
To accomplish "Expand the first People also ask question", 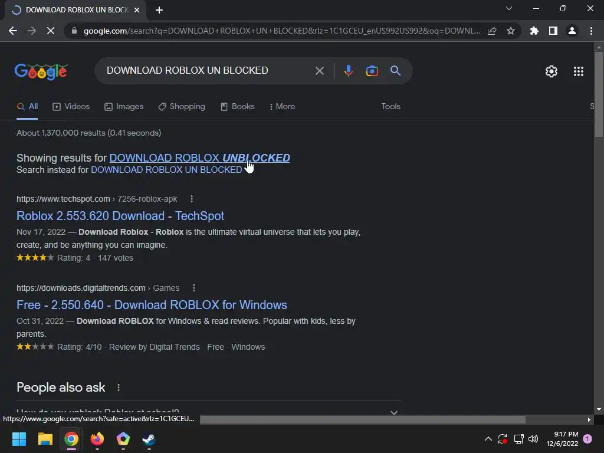I will click(208, 412).
